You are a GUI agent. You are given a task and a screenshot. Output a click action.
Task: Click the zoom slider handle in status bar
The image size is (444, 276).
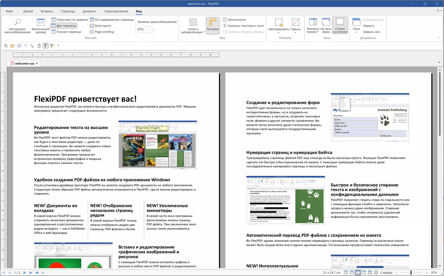pyautogui.click(x=411, y=272)
